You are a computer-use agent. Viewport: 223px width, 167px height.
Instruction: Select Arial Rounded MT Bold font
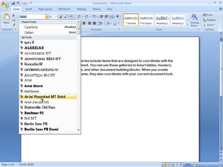[48, 97]
